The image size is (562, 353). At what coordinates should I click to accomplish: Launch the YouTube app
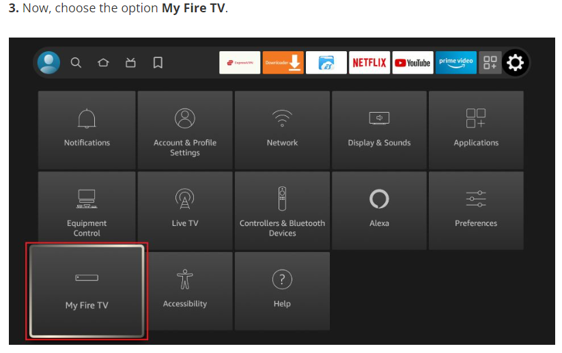coord(412,63)
